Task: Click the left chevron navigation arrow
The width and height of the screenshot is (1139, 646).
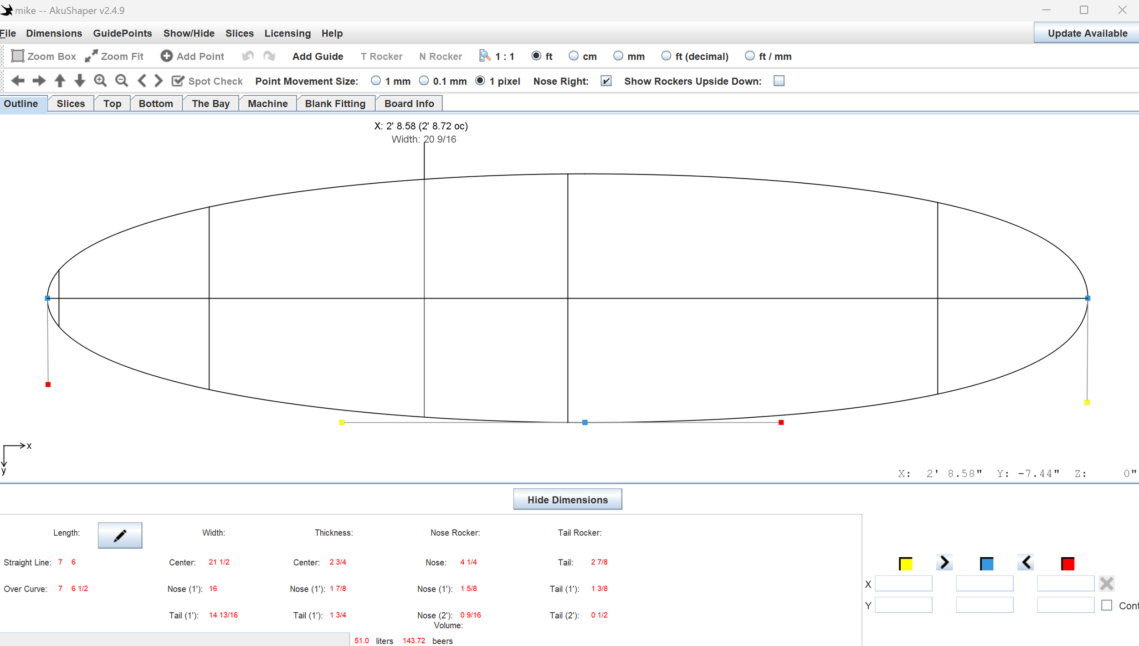Action: pyautogui.click(x=142, y=81)
